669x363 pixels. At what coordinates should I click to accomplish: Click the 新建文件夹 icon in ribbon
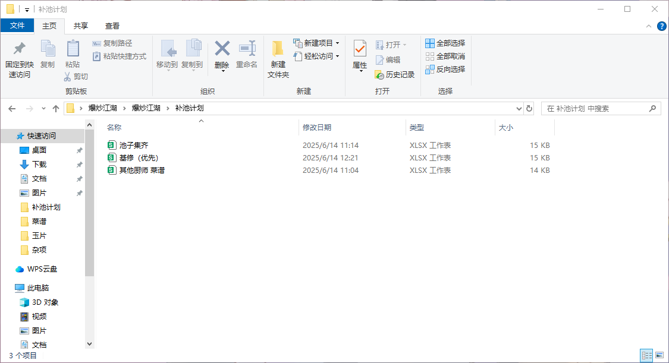(x=278, y=49)
